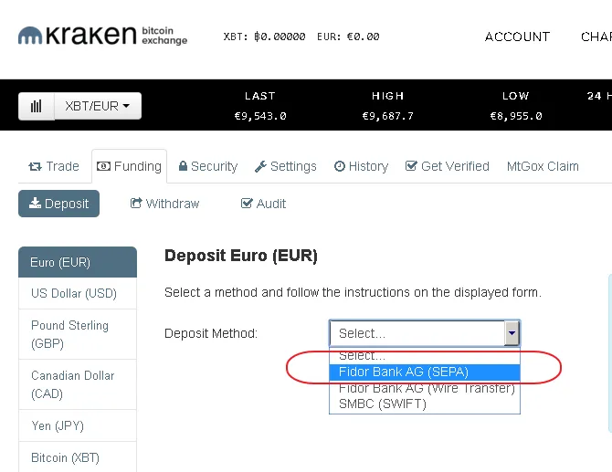Select Euro (EUR) in currency list
This screenshot has width=612, height=472.
[x=78, y=262]
